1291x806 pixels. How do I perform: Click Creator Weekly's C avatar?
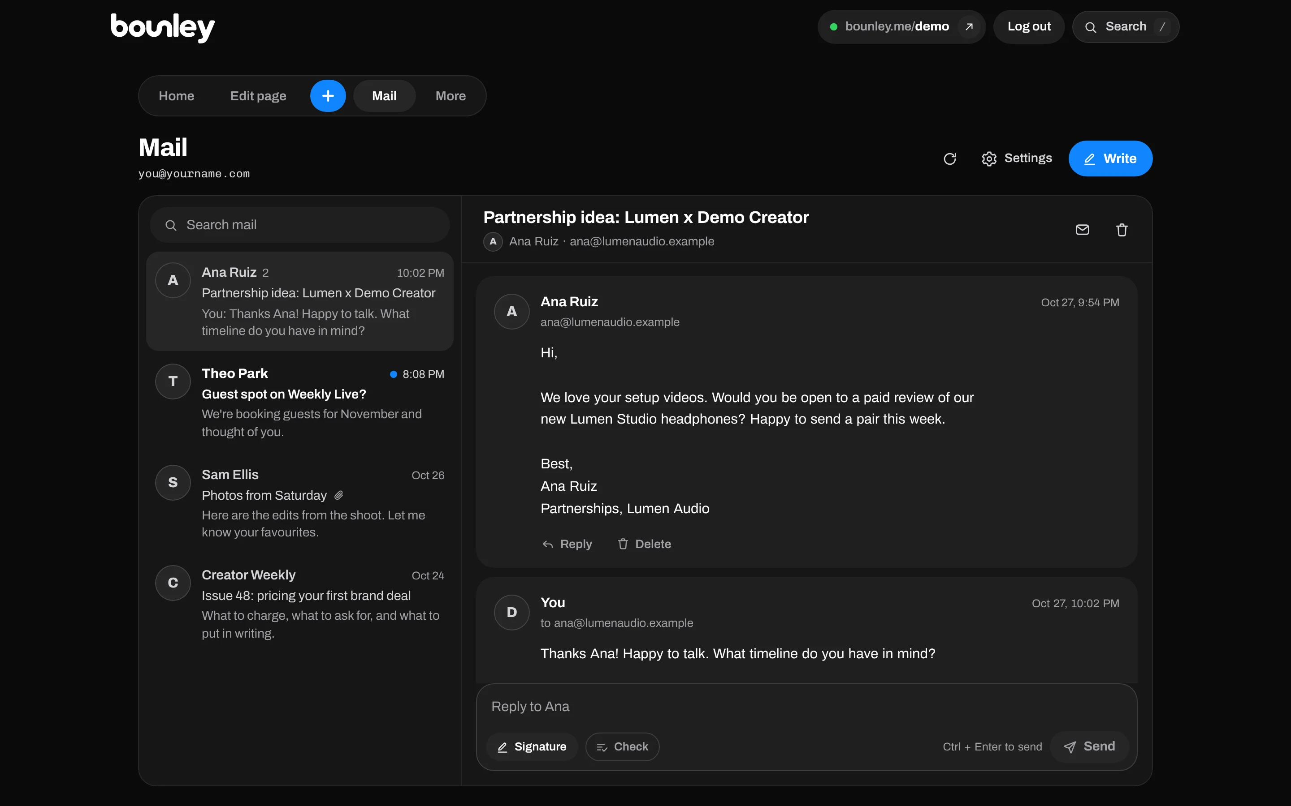click(x=173, y=583)
